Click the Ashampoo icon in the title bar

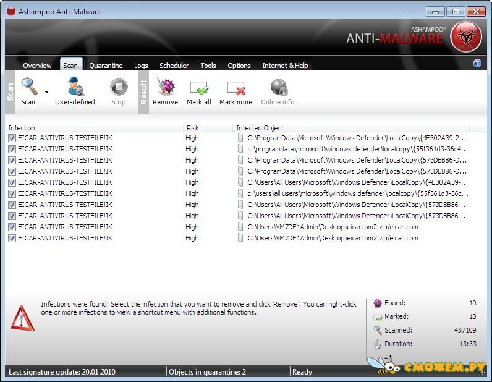[11, 12]
